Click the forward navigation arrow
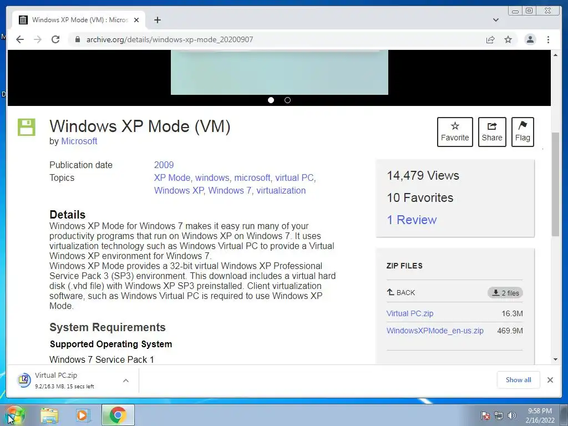Screen dimensions: 568x426 pyautogui.click(x=38, y=39)
